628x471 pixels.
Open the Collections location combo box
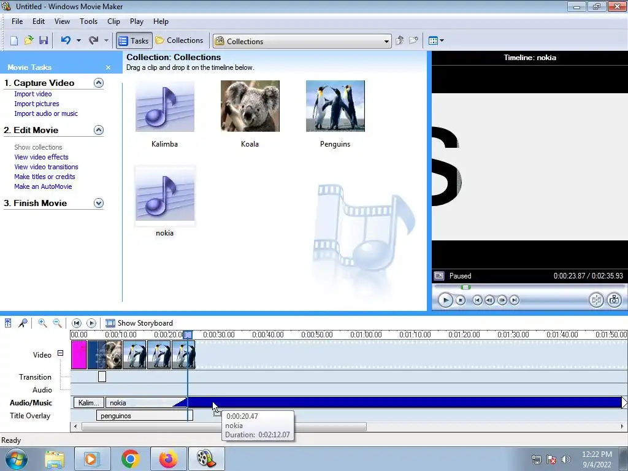[302, 41]
